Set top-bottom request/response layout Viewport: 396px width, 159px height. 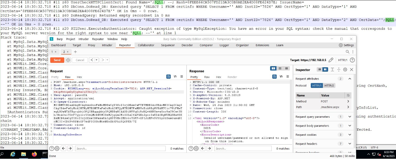click(280, 68)
